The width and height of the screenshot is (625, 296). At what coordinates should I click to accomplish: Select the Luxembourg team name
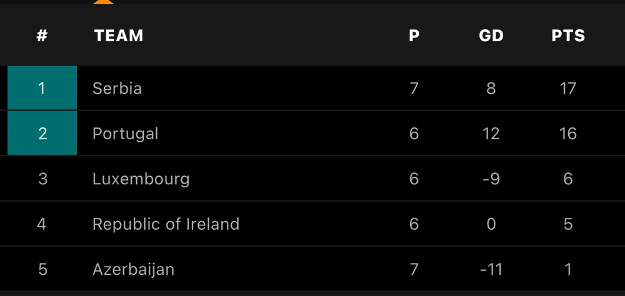tap(141, 179)
